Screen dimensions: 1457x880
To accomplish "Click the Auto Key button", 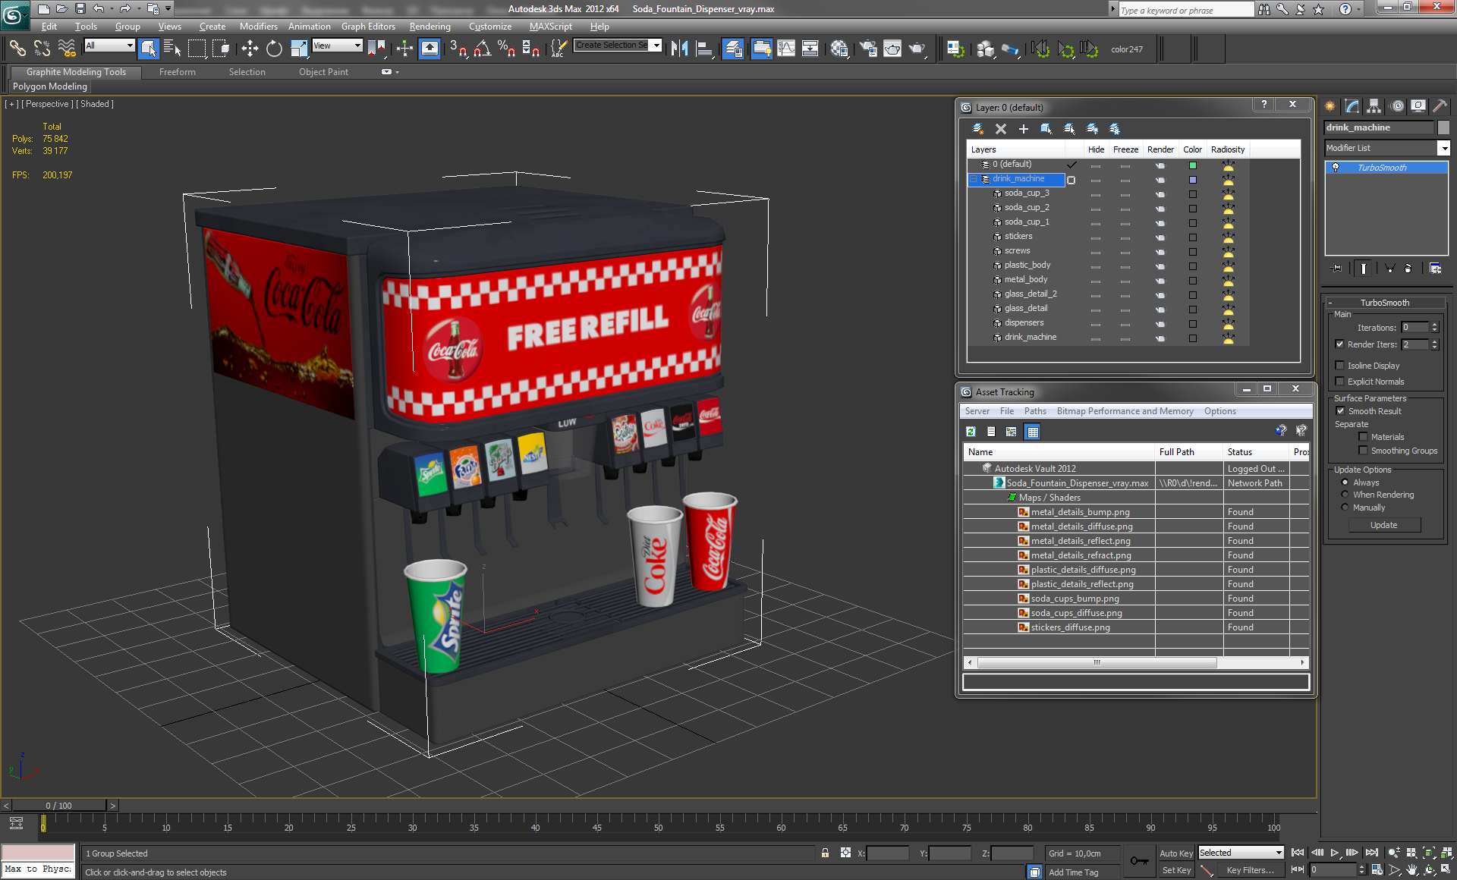I will [1175, 853].
